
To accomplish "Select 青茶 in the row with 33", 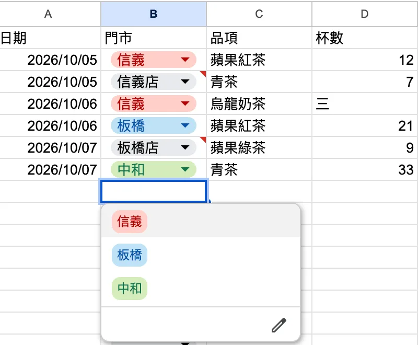I will [x=259, y=169].
